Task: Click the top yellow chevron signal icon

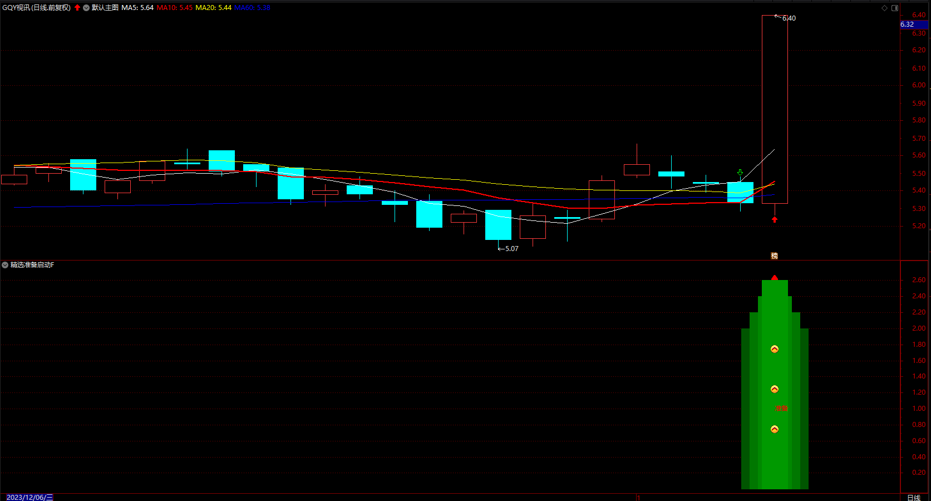Action: pyautogui.click(x=775, y=349)
